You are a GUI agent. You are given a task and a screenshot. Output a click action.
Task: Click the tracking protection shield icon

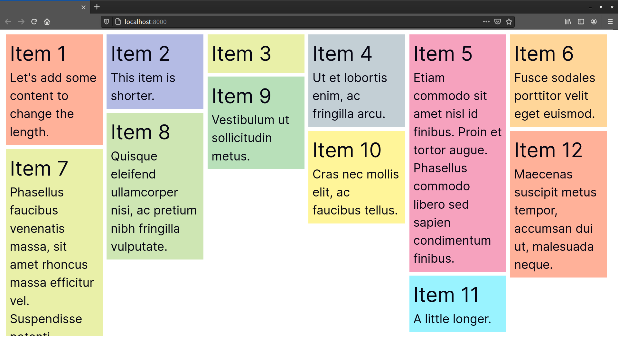click(x=107, y=22)
